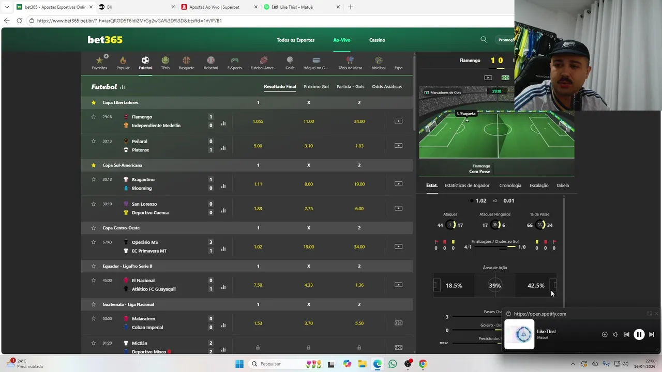
Task: Open the Voleibol sport icon
Action: point(379,63)
